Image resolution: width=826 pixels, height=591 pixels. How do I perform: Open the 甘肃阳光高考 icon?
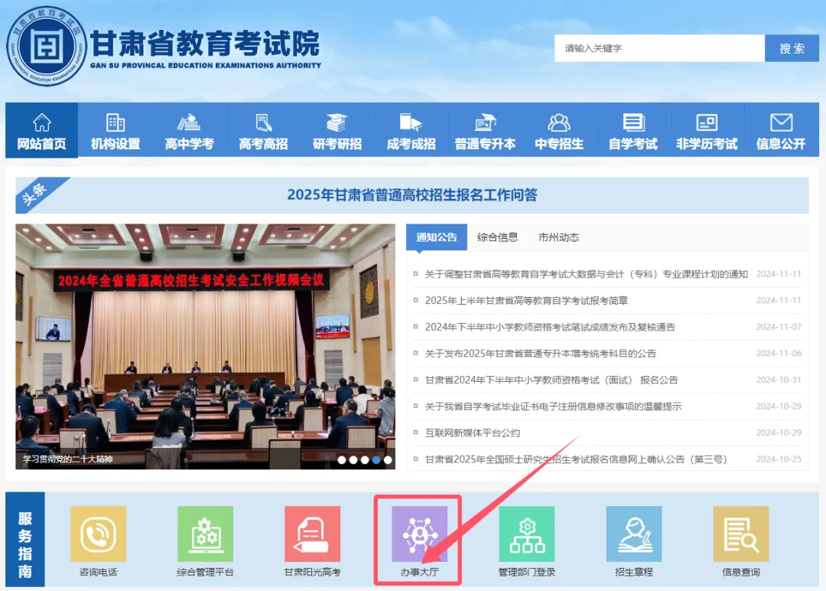click(x=312, y=534)
